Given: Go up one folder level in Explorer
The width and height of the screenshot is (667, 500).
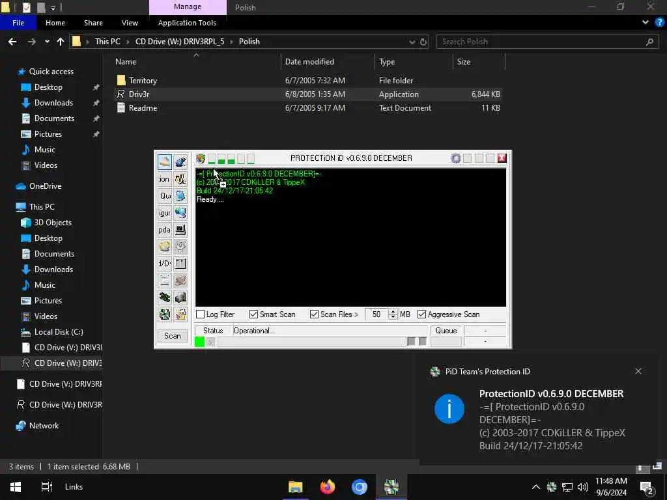Looking at the screenshot, I should [61, 42].
